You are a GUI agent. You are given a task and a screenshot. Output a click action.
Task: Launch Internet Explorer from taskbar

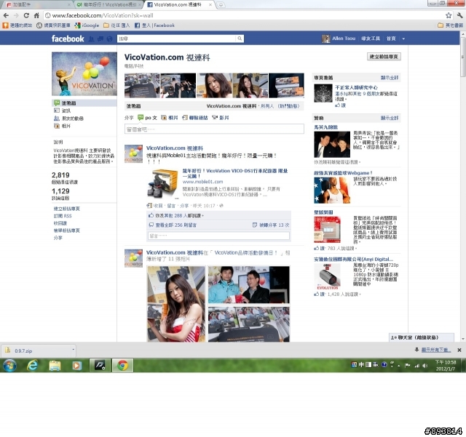pos(32,366)
